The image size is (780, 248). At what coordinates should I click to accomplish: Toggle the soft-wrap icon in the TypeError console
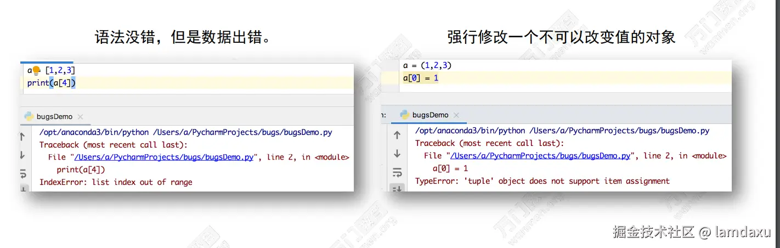[x=397, y=173]
